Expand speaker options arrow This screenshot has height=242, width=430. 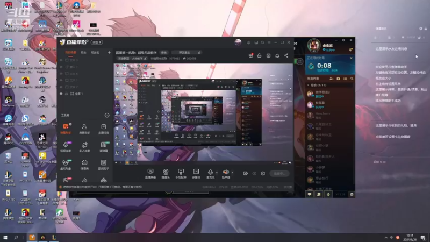[232, 173]
